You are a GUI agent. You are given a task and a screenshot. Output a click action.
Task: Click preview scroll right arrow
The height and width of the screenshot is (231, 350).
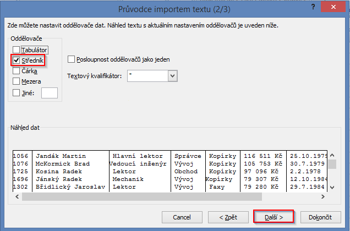(323, 197)
